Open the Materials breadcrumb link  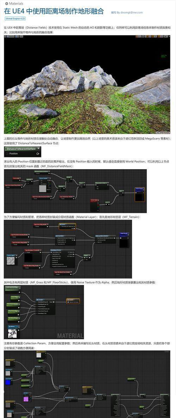coord(16,4)
